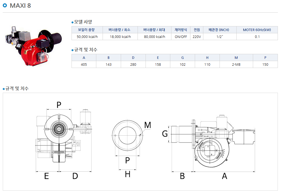Viewport: 282px width, 195px height.
Task: Click the 80,000 kcal/h cell
Action: (154, 37)
